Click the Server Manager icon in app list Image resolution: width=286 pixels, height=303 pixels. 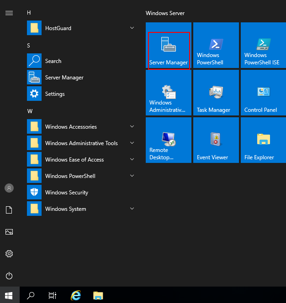click(x=34, y=77)
